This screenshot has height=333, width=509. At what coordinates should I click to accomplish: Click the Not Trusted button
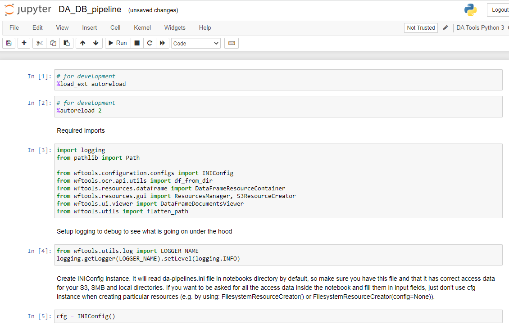(421, 28)
